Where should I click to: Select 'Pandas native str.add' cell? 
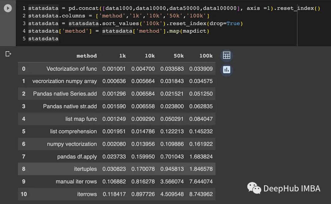pos(70,106)
